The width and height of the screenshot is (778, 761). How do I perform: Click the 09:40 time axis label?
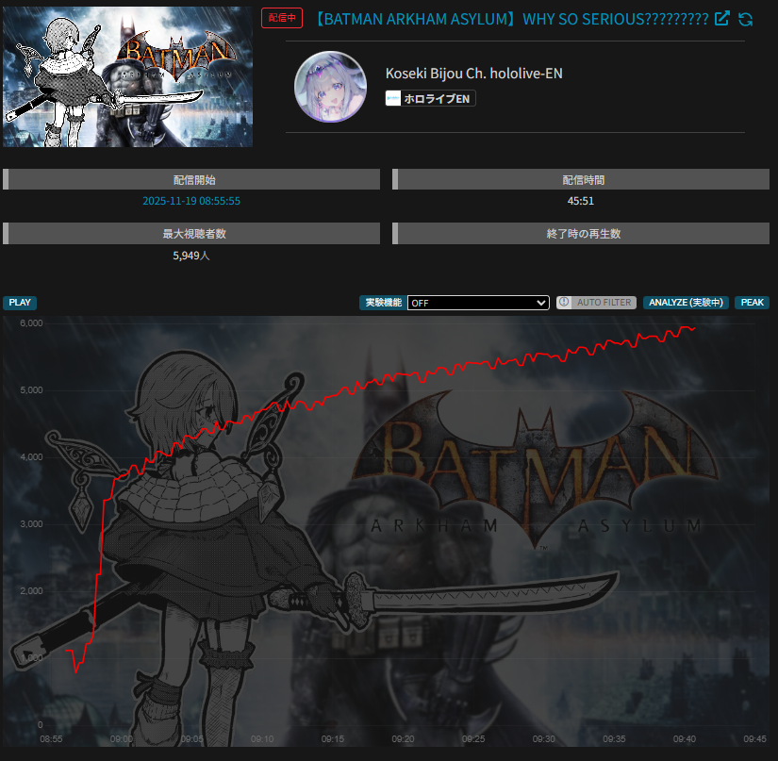[685, 738]
